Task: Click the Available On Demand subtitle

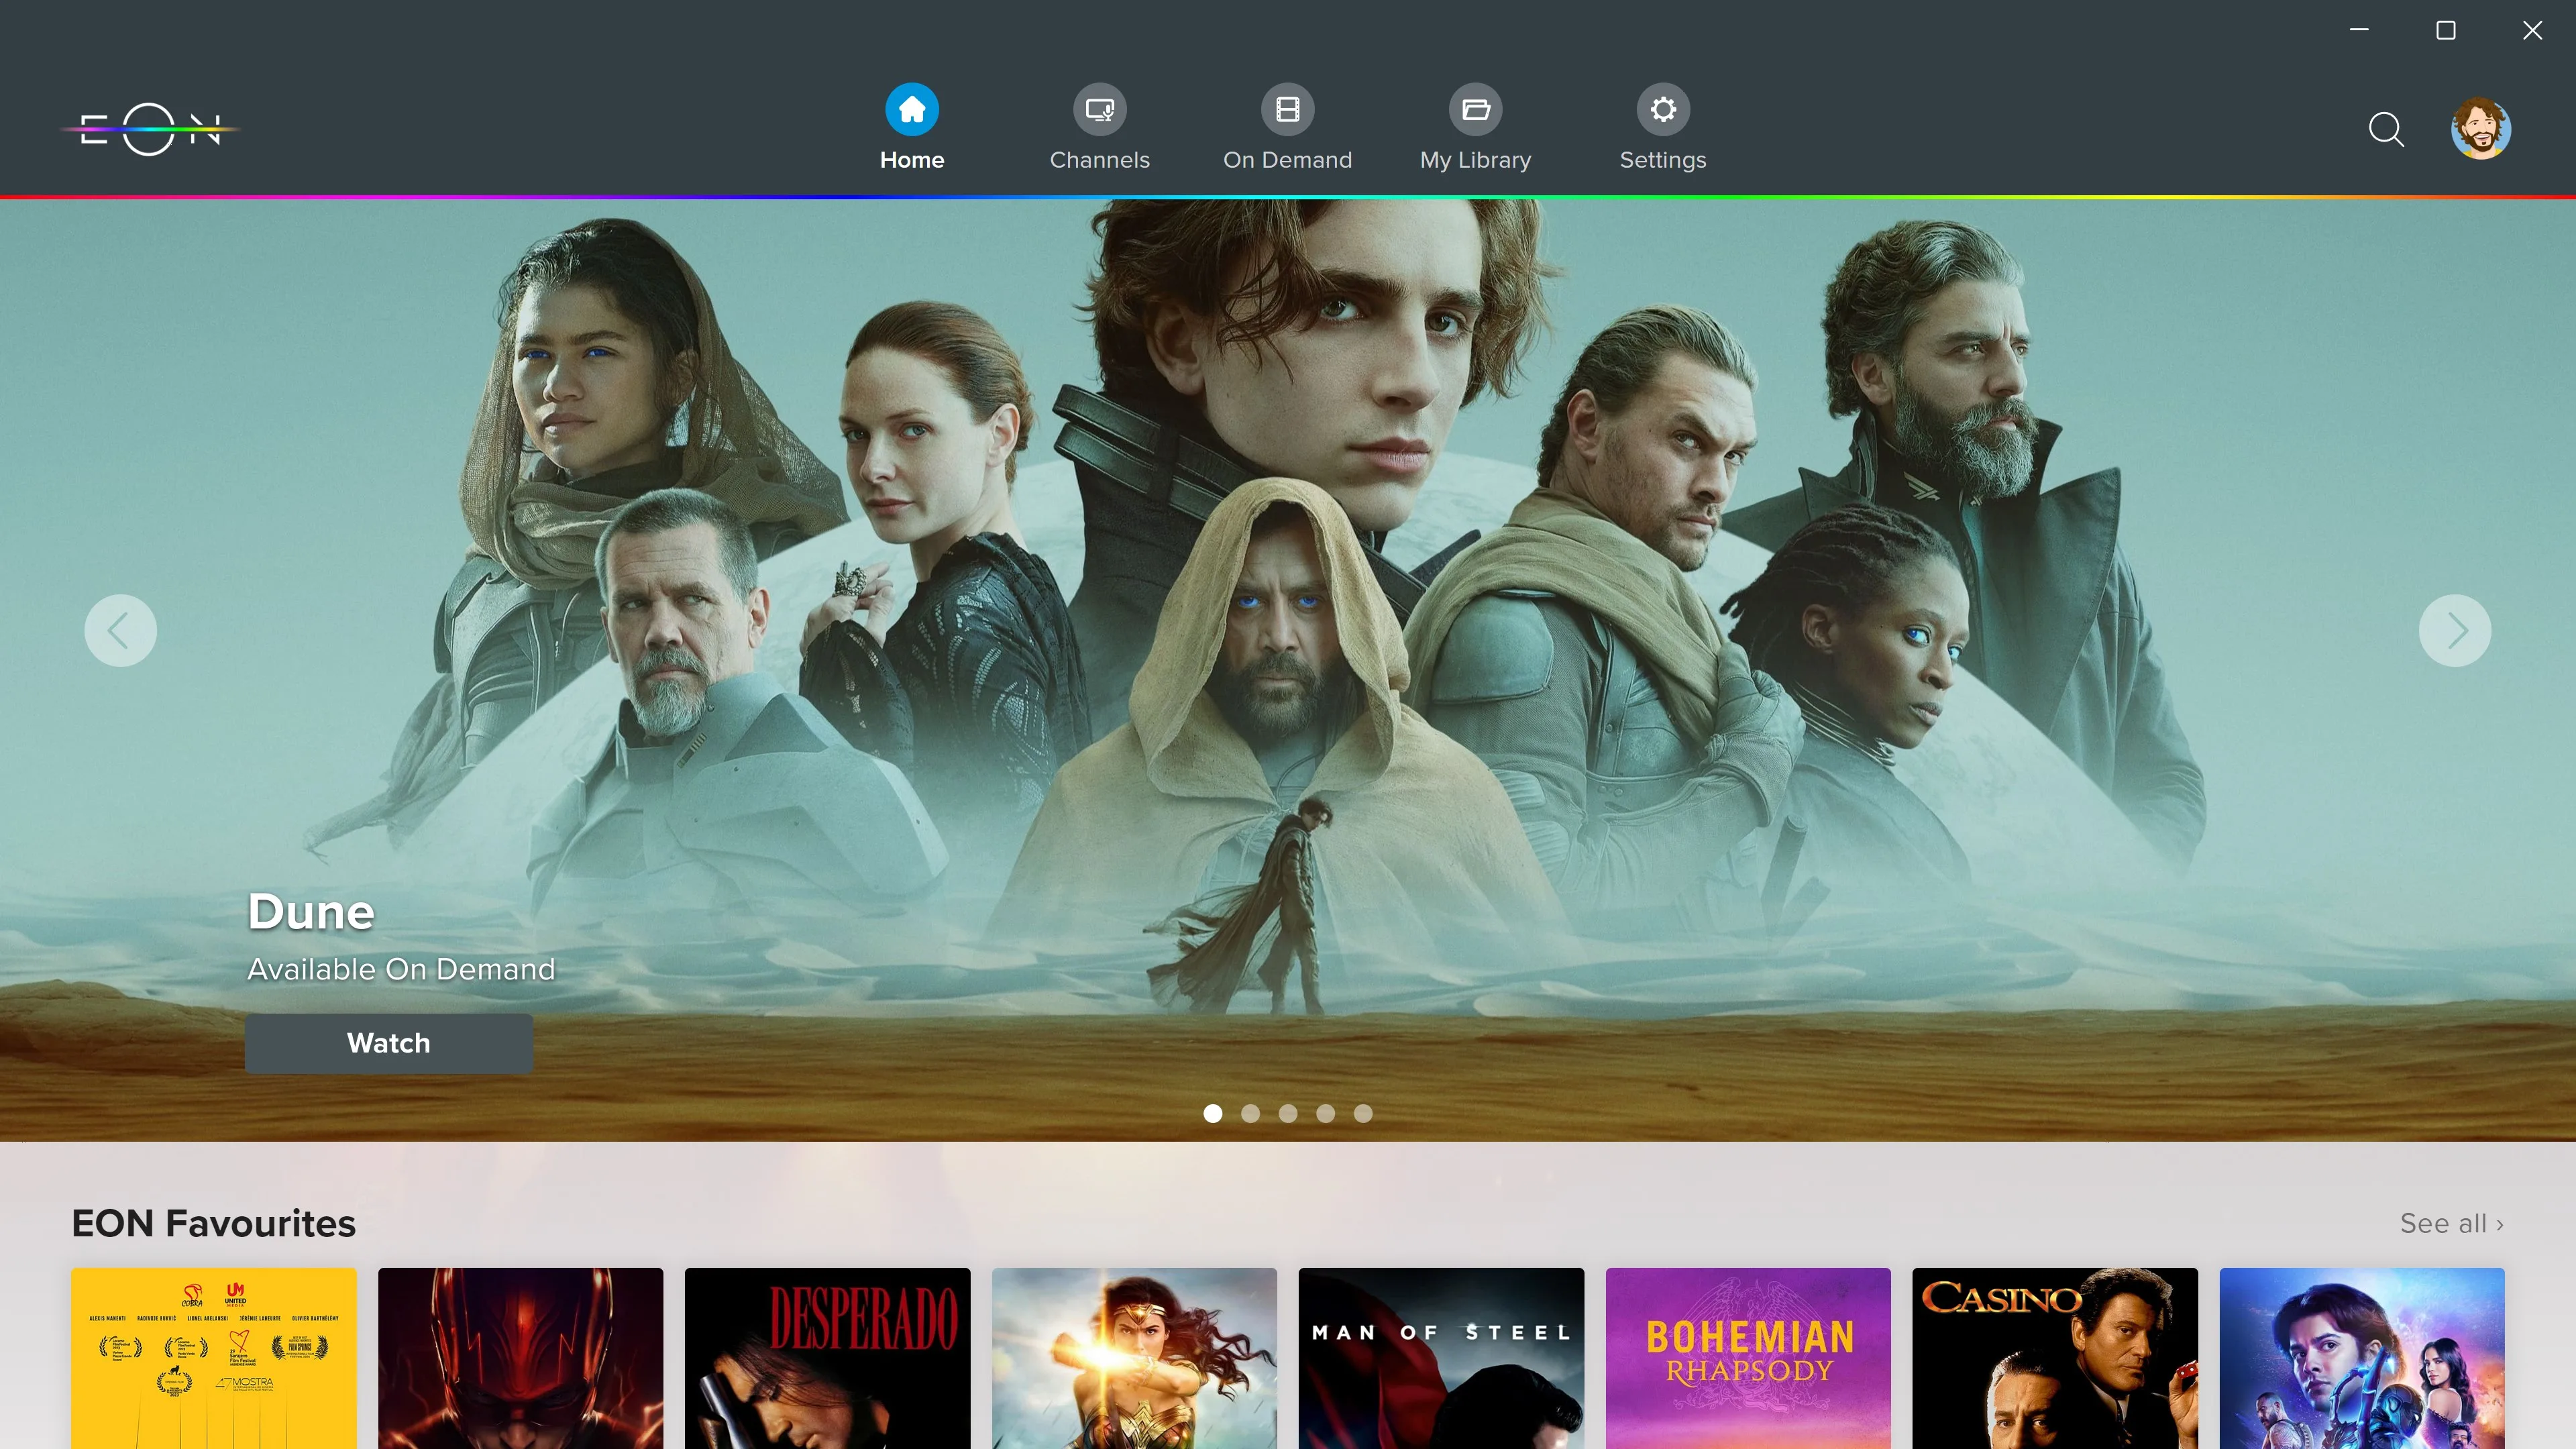Action: pos(401,969)
